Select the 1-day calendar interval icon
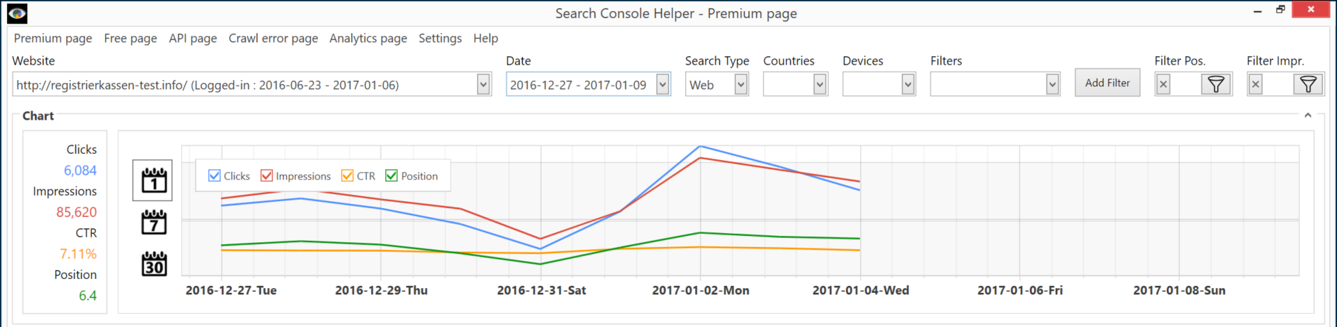Image resolution: width=1337 pixels, height=327 pixels. (x=153, y=180)
